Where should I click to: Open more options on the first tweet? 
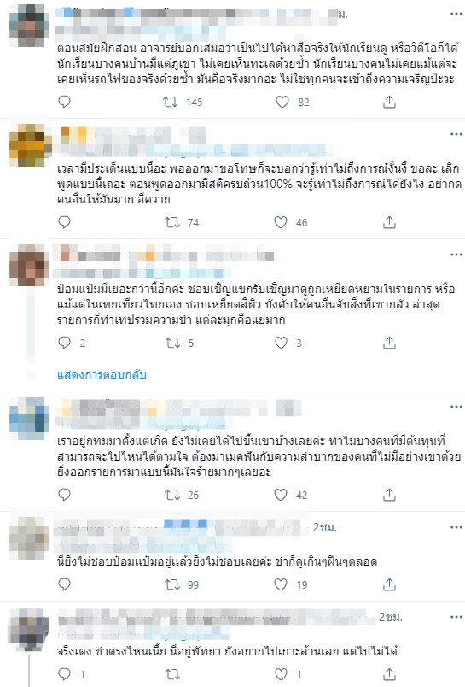click(456, 14)
